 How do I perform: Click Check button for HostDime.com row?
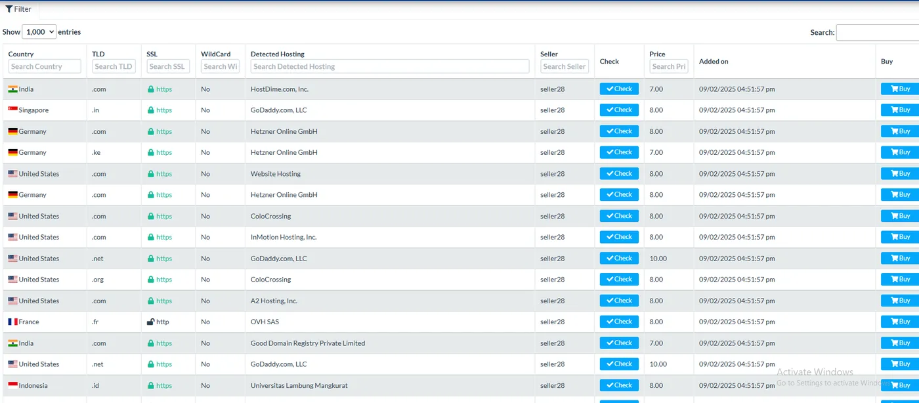[x=619, y=89]
